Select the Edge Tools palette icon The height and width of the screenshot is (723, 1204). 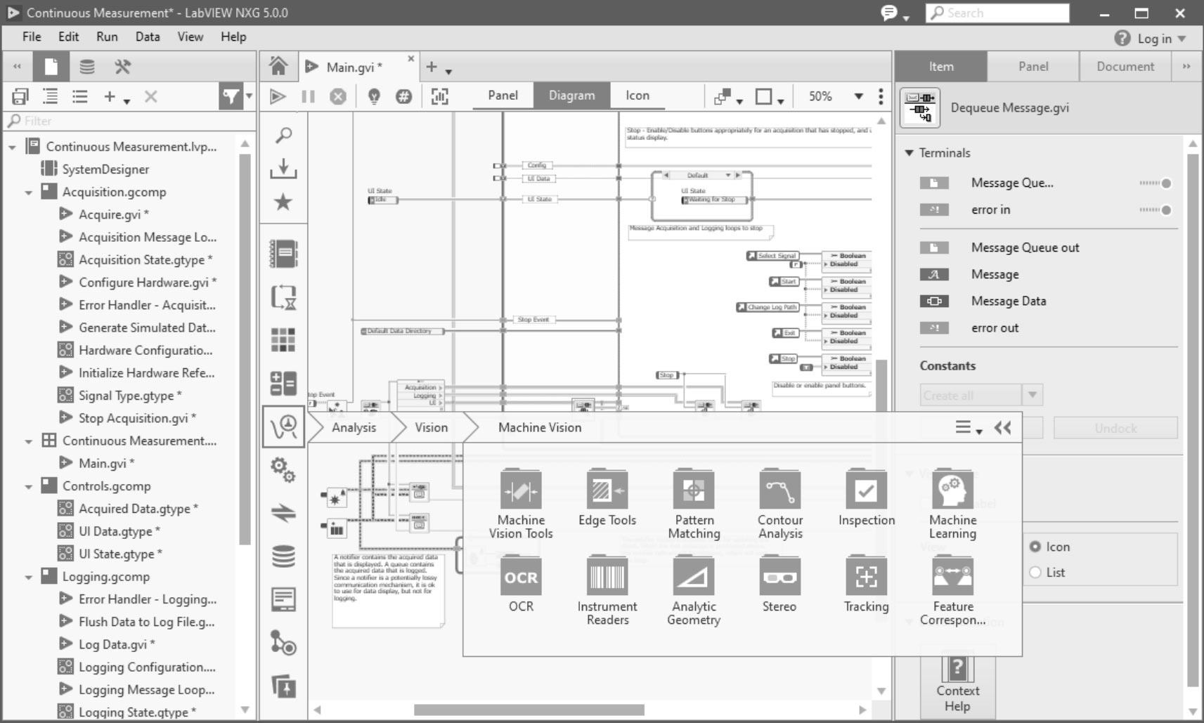point(607,490)
